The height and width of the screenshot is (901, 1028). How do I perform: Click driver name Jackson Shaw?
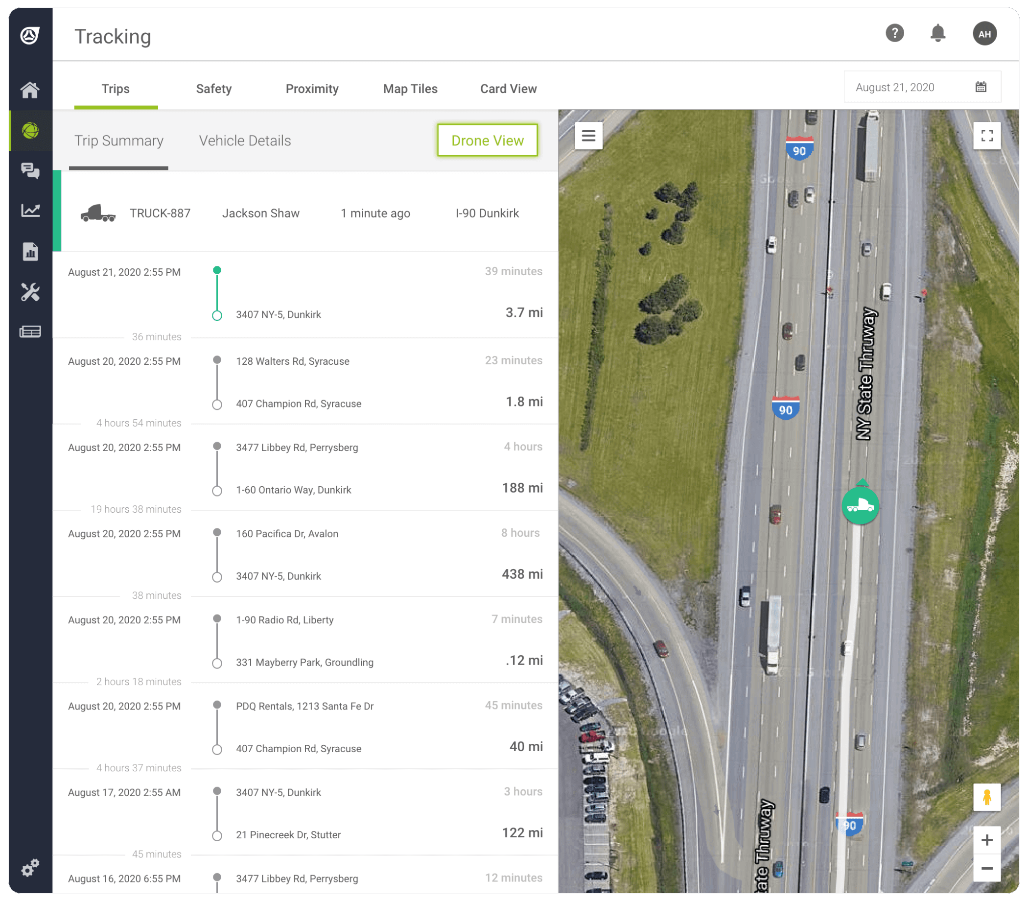(260, 213)
